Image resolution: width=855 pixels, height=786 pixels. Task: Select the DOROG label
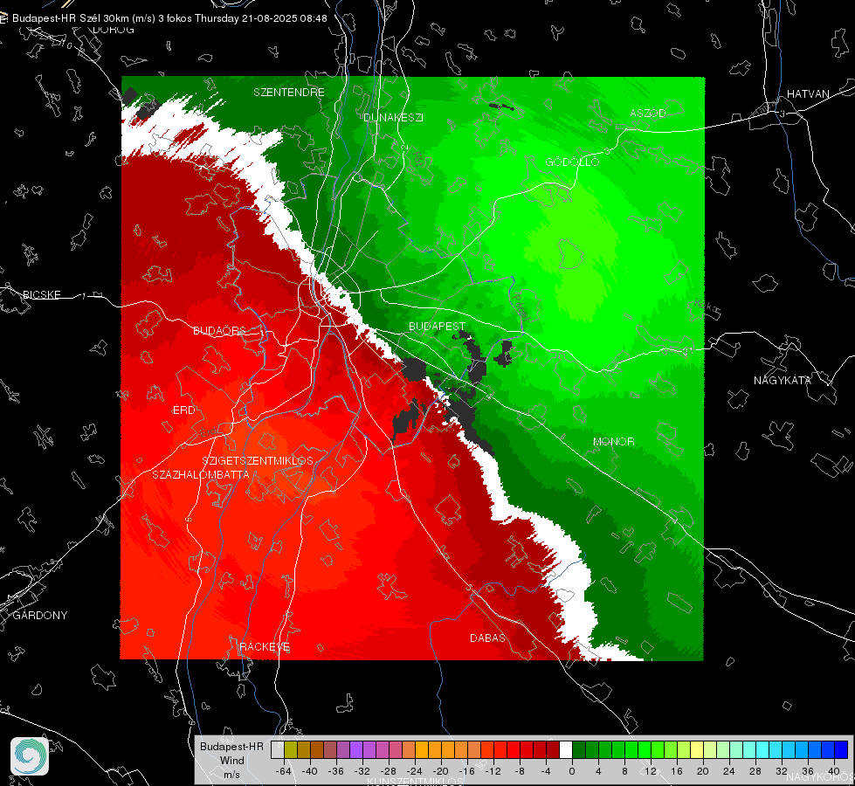[114, 30]
